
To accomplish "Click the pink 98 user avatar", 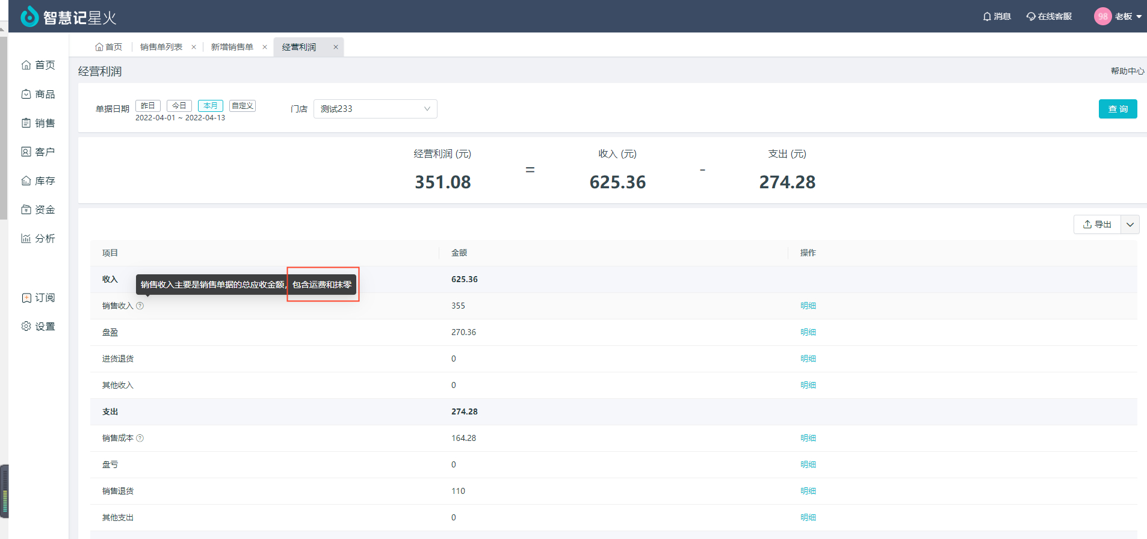I will pos(1102,16).
